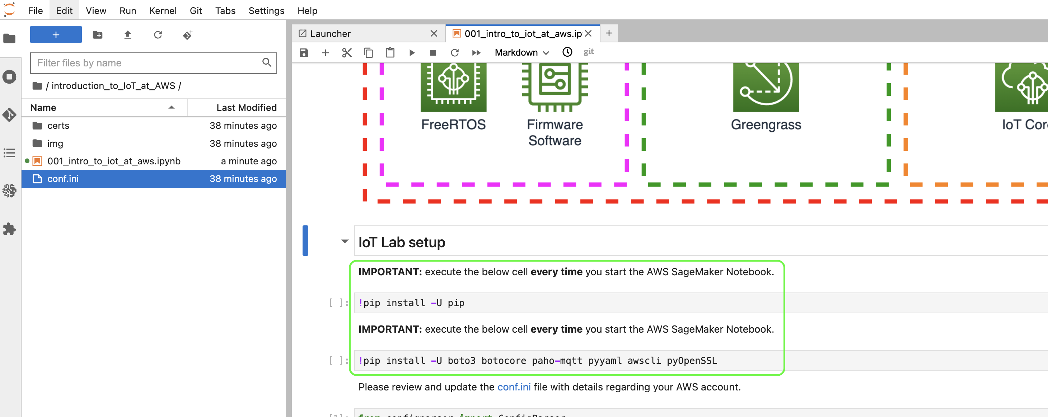
Task: Open the brain-shaped sidebar panel icon
Action: tap(9, 191)
